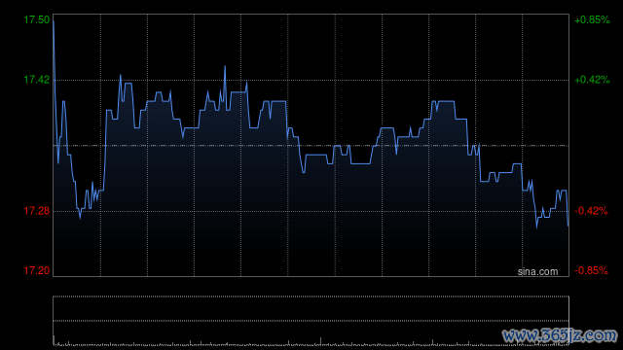
Task: Click the -0.85% percentage label
Action: 591,270
